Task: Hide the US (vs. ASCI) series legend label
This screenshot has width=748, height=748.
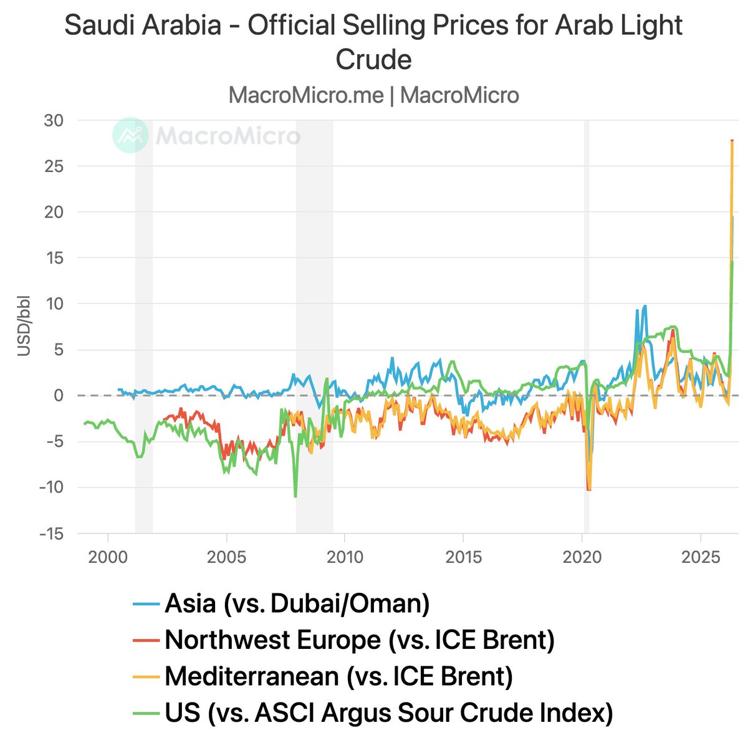Action: pyautogui.click(x=389, y=713)
